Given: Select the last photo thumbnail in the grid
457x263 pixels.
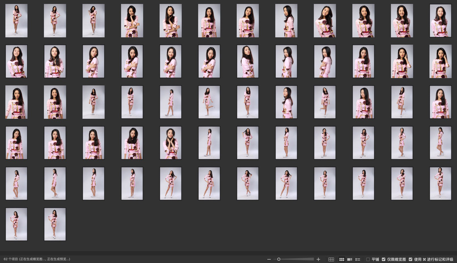Looking at the screenshot, I should [x=55, y=224].
